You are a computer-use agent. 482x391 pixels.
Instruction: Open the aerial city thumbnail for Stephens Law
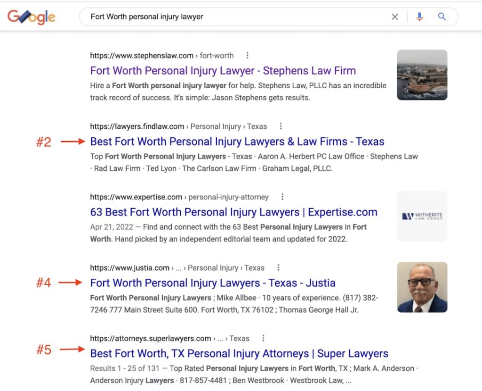(x=422, y=75)
